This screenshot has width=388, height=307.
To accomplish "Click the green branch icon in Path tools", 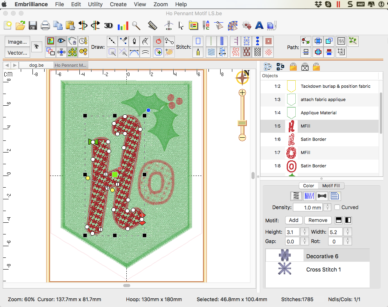I will [353, 41].
